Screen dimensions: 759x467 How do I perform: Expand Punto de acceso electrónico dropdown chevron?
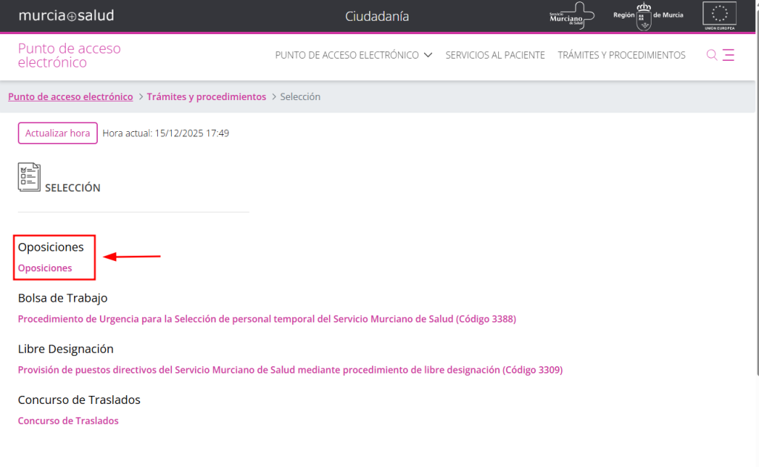coord(428,55)
